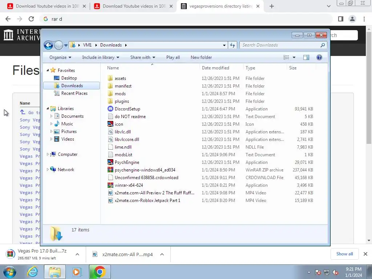The image size is (372, 279).
Task: Expand the Computer tree node
Action: click(48, 154)
